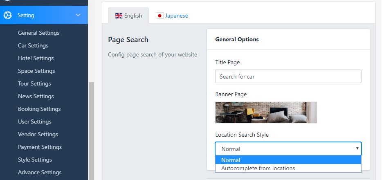Select News Settings in sidebar
The image size is (384, 180).
point(36,96)
